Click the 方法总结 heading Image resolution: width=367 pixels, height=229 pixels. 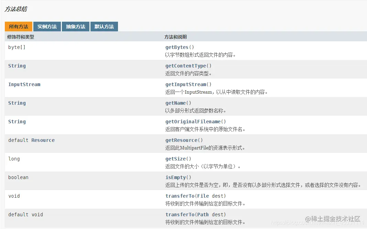pos(16,9)
